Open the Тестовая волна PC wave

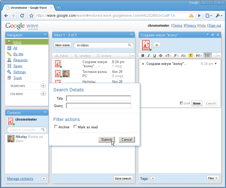coord(93,74)
